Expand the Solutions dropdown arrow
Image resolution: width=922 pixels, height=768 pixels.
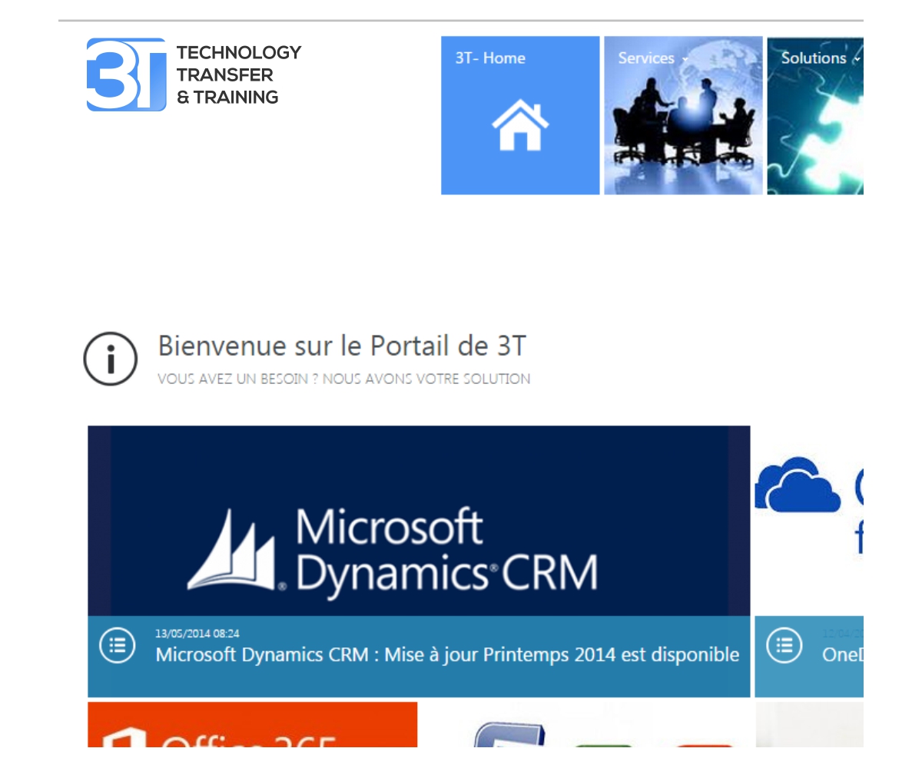pos(856,59)
